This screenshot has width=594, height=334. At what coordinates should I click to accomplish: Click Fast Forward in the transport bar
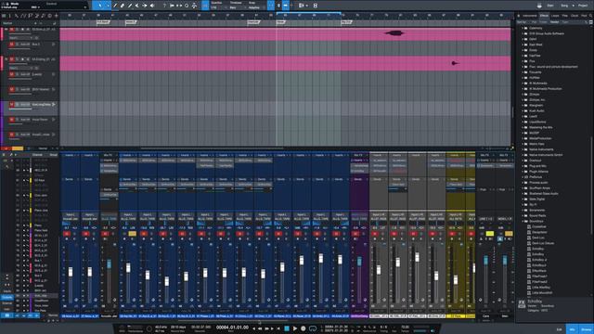(266, 328)
